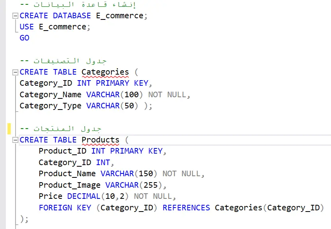Click NOT NULL on Price line
This screenshot has width=331, height=229.
tap(153, 196)
